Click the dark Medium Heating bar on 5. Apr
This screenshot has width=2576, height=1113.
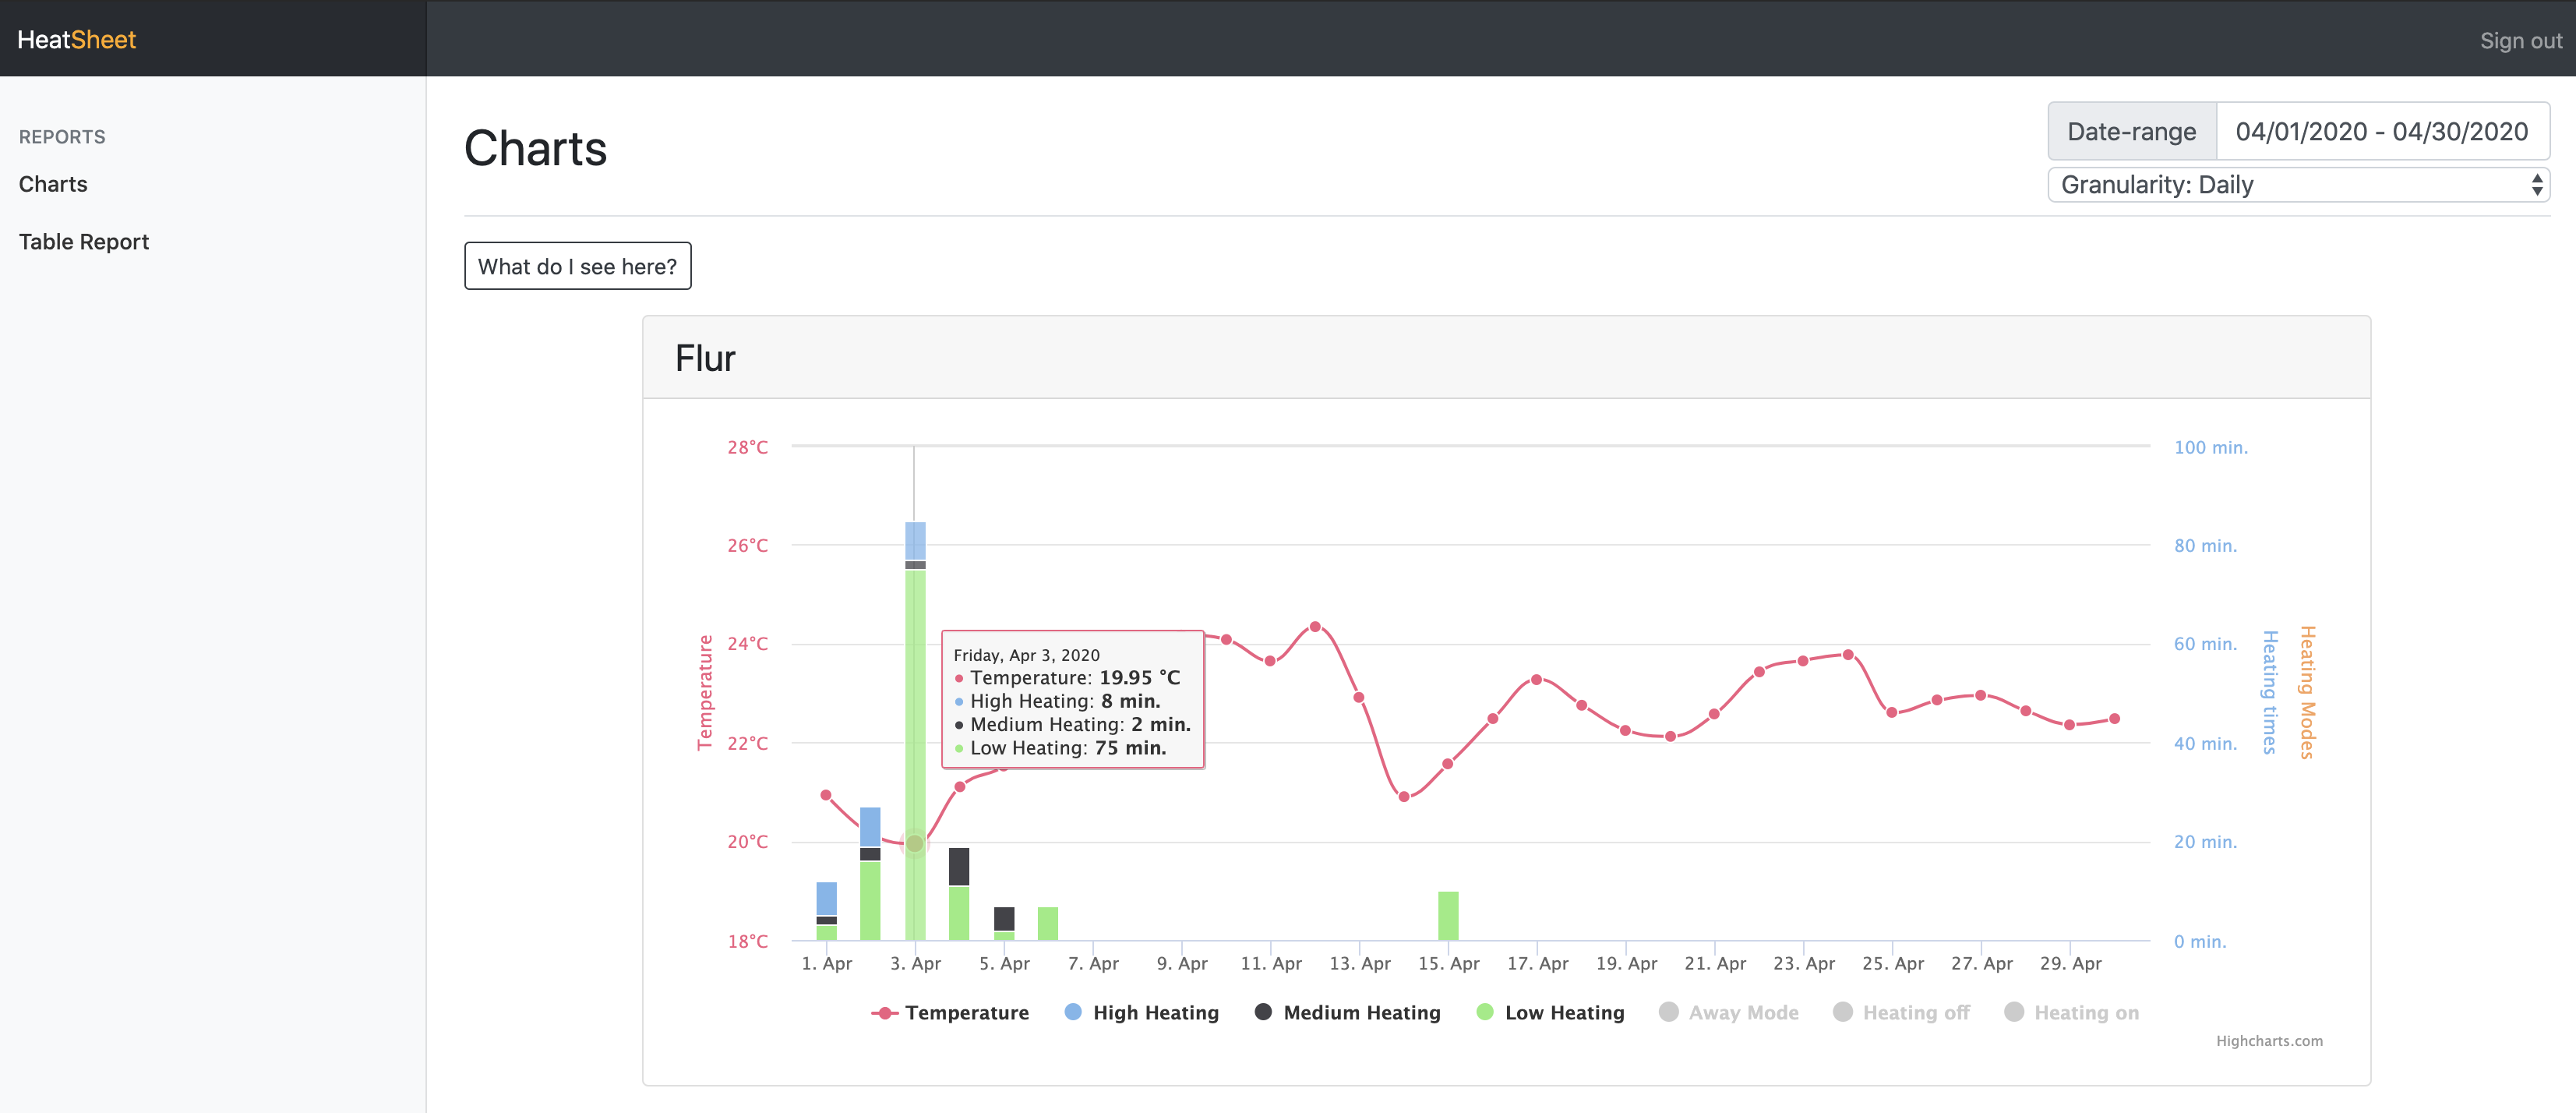click(x=1004, y=919)
